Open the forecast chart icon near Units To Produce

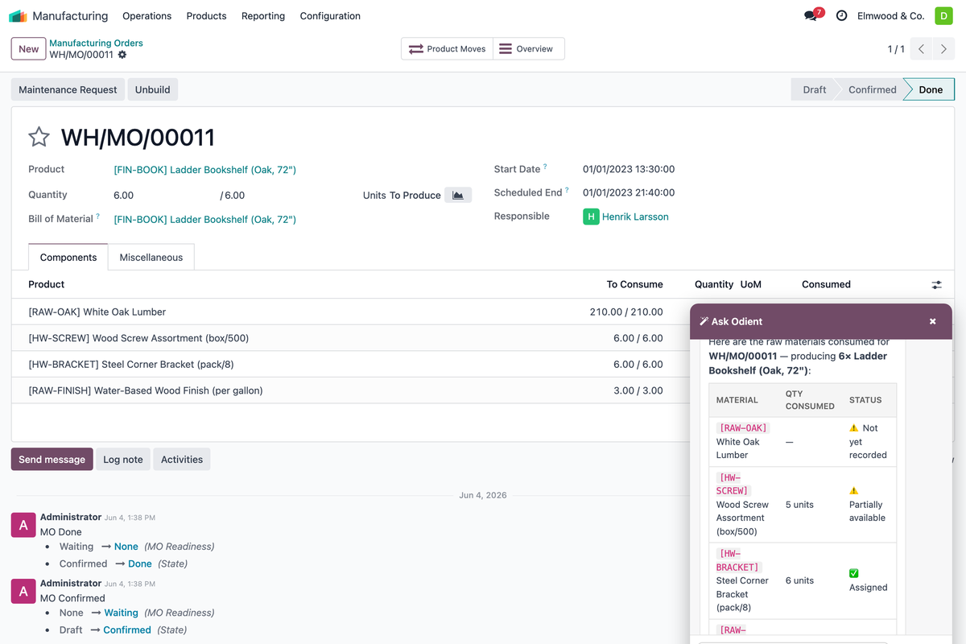click(458, 195)
